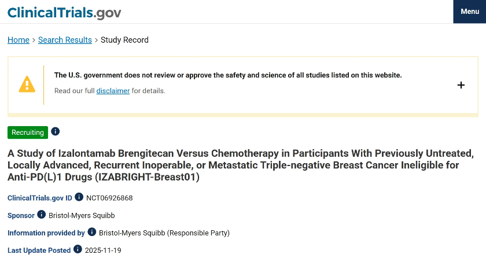The height and width of the screenshot is (258, 486).
Task: Return to Search Results breadcrumb
Action: click(x=65, y=40)
